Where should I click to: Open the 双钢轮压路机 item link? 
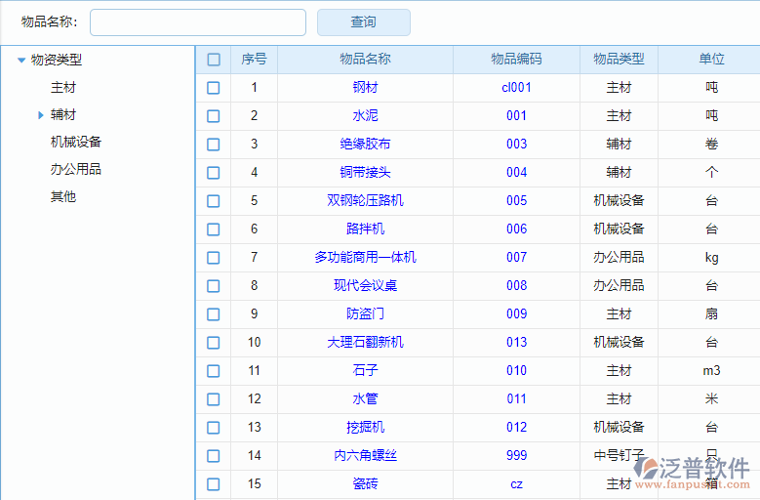click(x=366, y=200)
